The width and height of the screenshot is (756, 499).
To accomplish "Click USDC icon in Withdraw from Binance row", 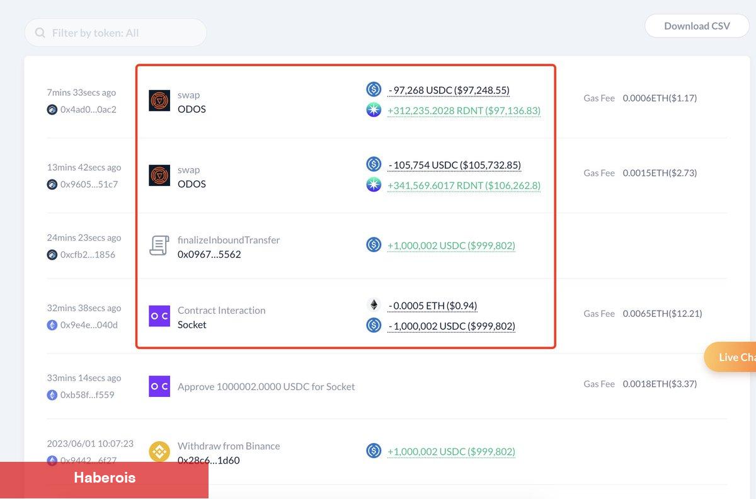I will (x=374, y=451).
